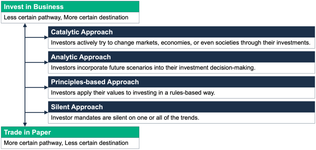The width and height of the screenshot is (316, 150).
Task: Select the Trade in Paper green header
Action: click(70, 132)
